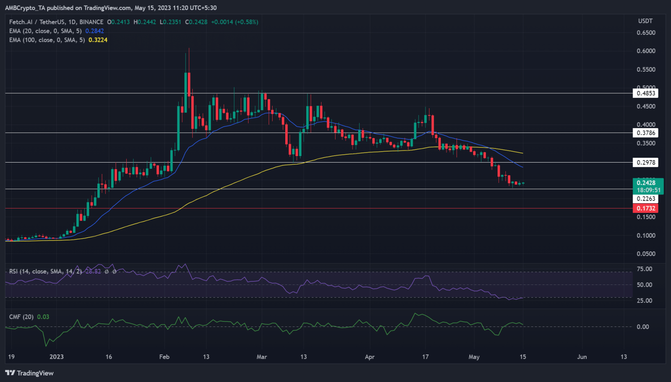Click the TradingView logo at the bottom left
Screen dimensions: 671x382
click(x=29, y=373)
